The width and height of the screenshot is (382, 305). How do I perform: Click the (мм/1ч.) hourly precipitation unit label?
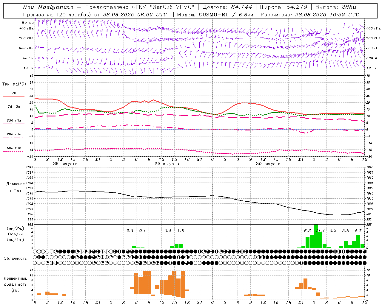pyautogui.click(x=16, y=240)
